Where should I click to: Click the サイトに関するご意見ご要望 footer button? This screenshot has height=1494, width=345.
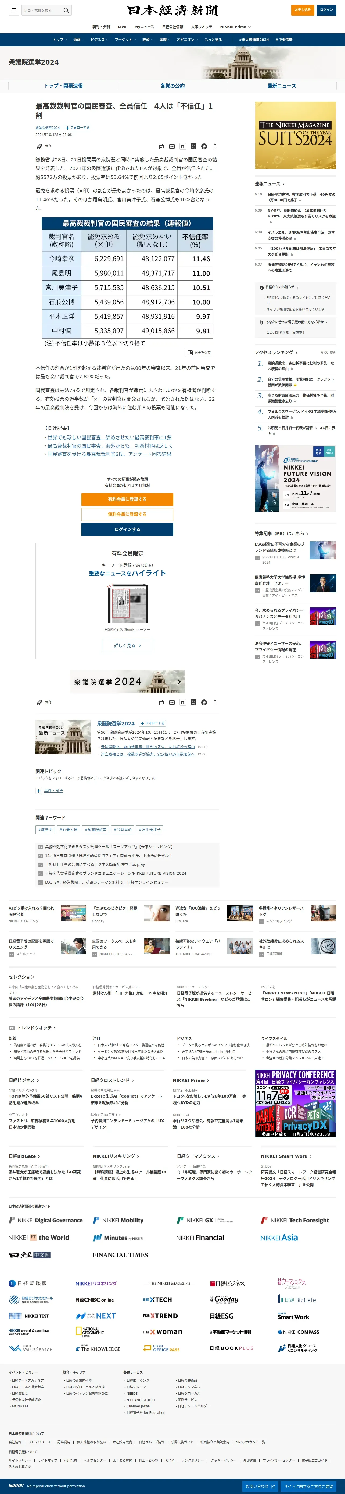tap(308, 1486)
